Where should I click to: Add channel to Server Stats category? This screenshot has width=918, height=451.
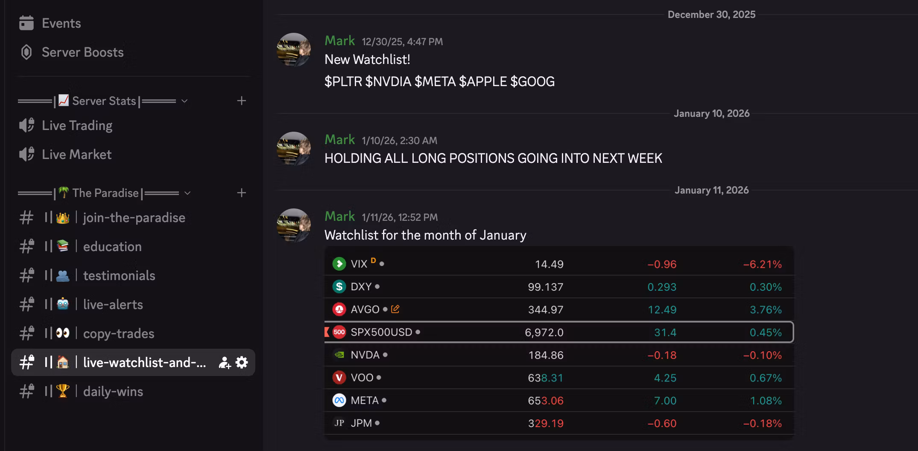[x=242, y=101]
